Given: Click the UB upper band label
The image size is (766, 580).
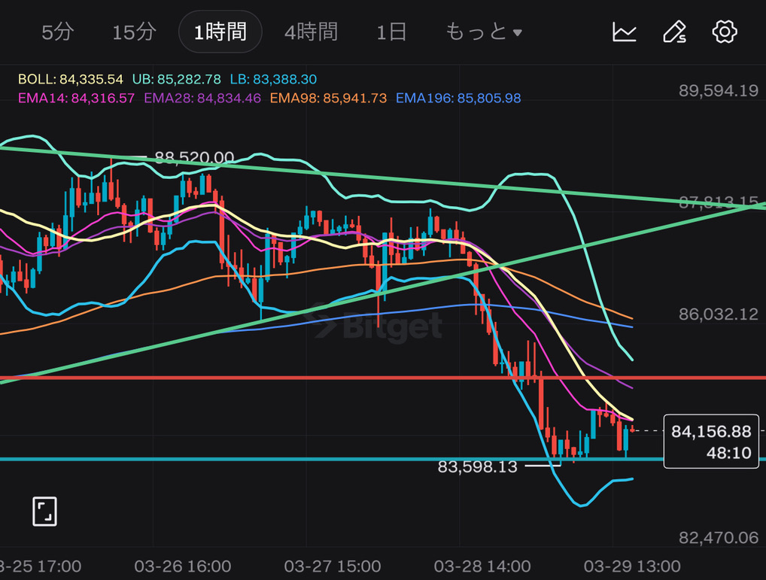Looking at the screenshot, I should coord(176,79).
